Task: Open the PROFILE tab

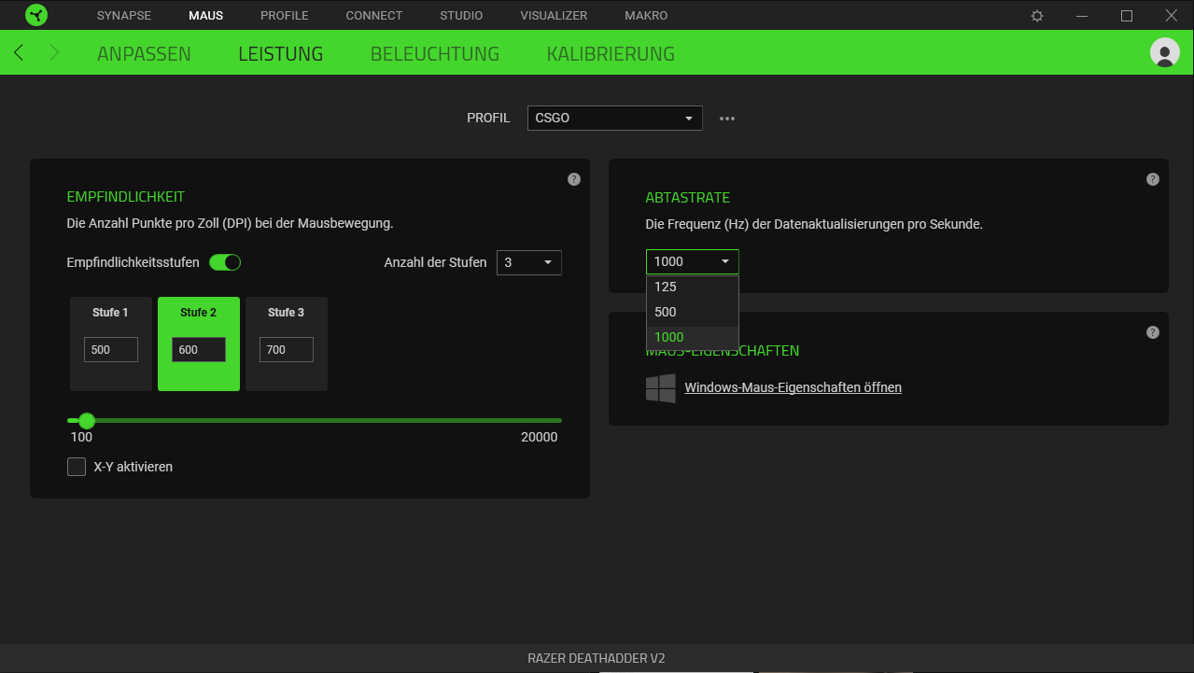Action: (285, 16)
